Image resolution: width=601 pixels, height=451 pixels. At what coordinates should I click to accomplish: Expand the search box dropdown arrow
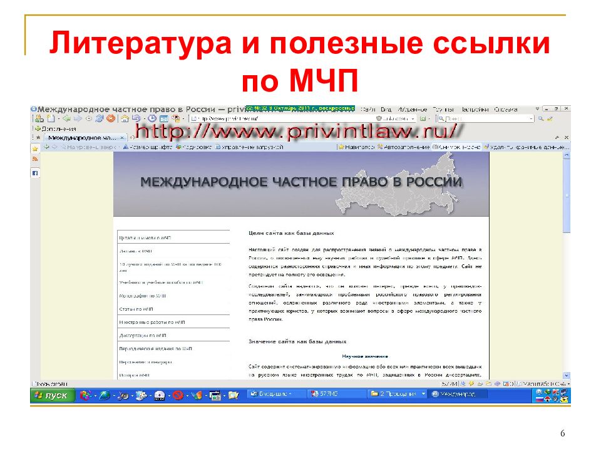(x=531, y=119)
